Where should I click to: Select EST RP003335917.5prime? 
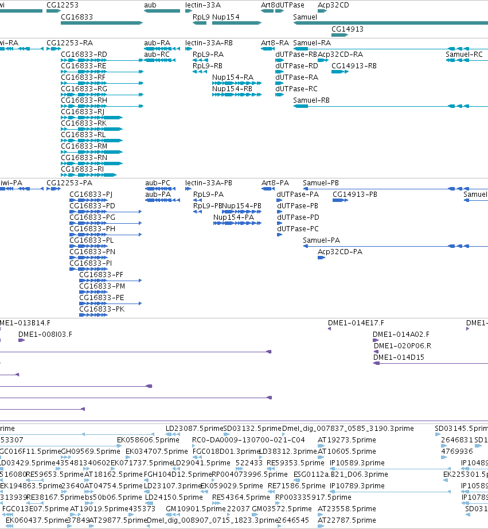(313, 497)
